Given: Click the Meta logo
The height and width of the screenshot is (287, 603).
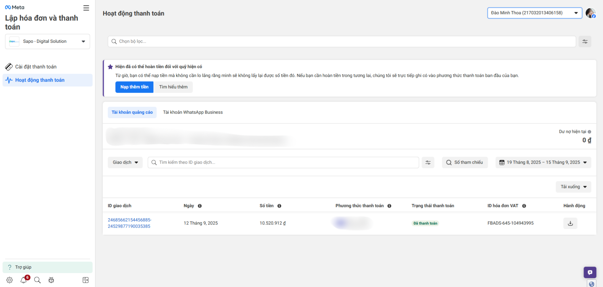Looking at the screenshot, I should (15, 7).
